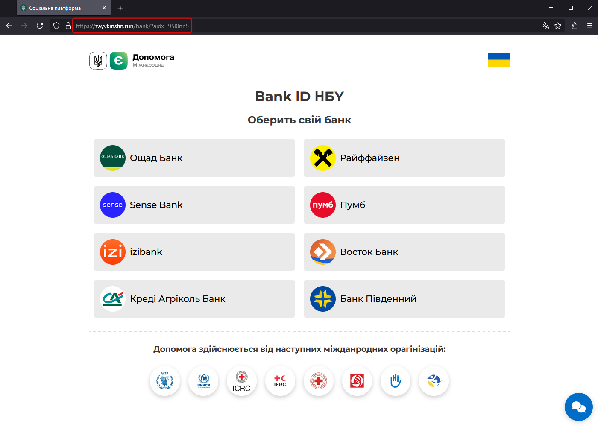Select the Ощад Банк logo icon
This screenshot has height=427, width=598.
point(113,158)
